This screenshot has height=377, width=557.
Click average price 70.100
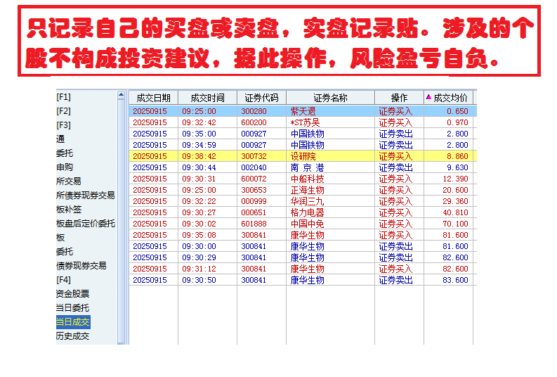click(x=456, y=224)
